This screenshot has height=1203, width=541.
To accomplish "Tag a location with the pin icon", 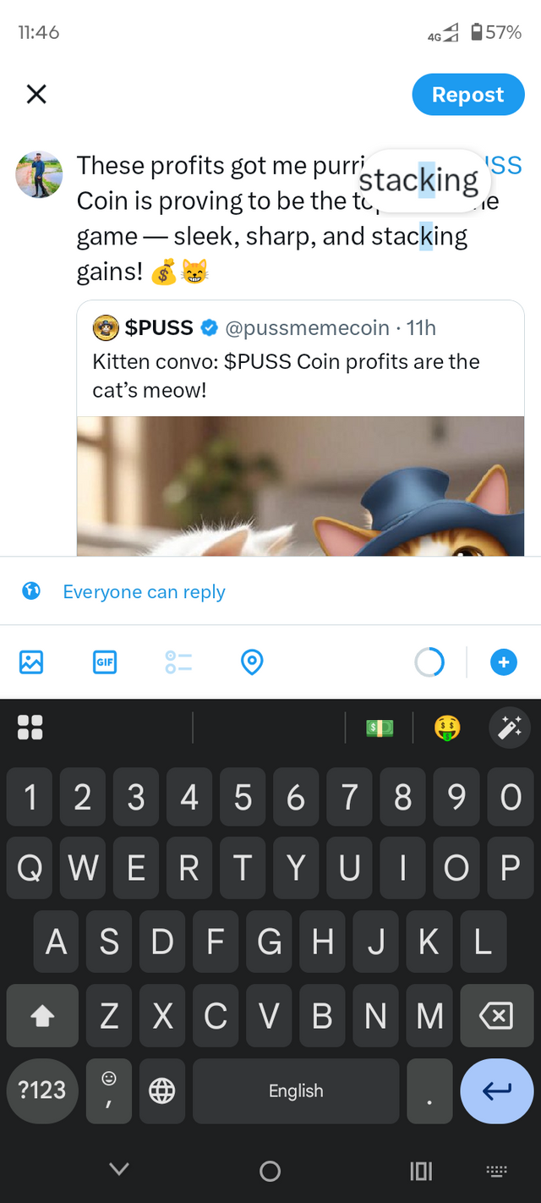I will pos(252,662).
